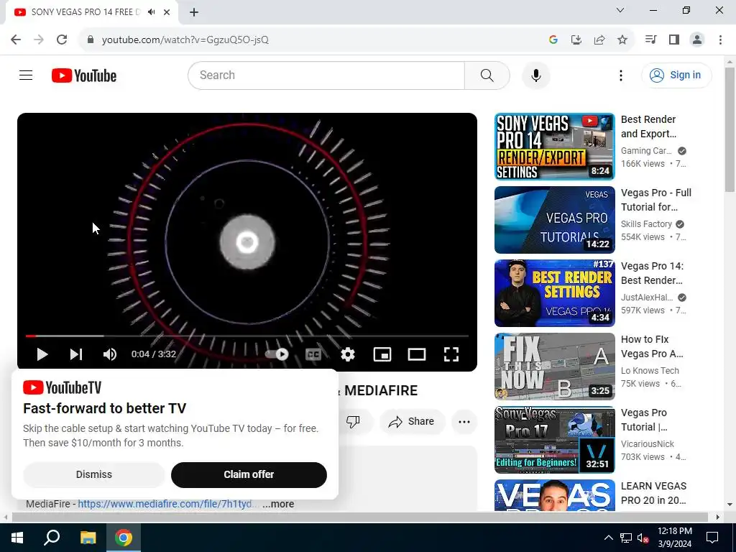736x552 pixels.
Task: Share this video
Action: pyautogui.click(x=412, y=421)
